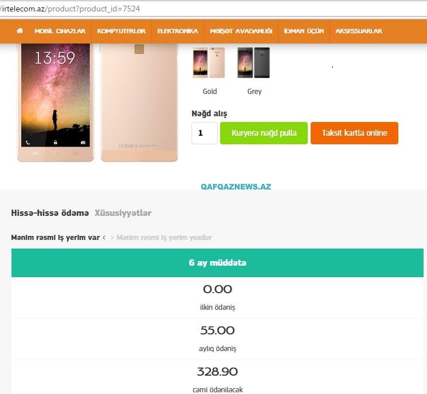Click Kuryerə nəğd pulla button
The width and height of the screenshot is (427, 394).
point(264,133)
